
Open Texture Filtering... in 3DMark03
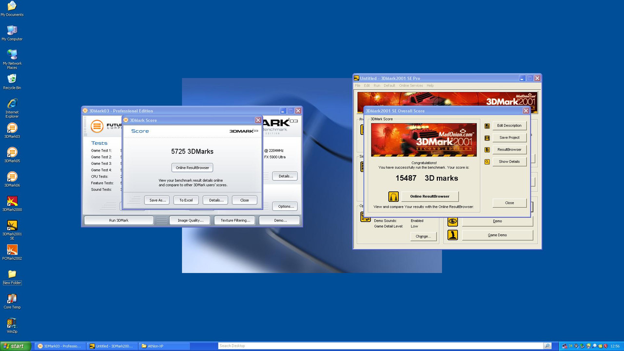coord(235,220)
